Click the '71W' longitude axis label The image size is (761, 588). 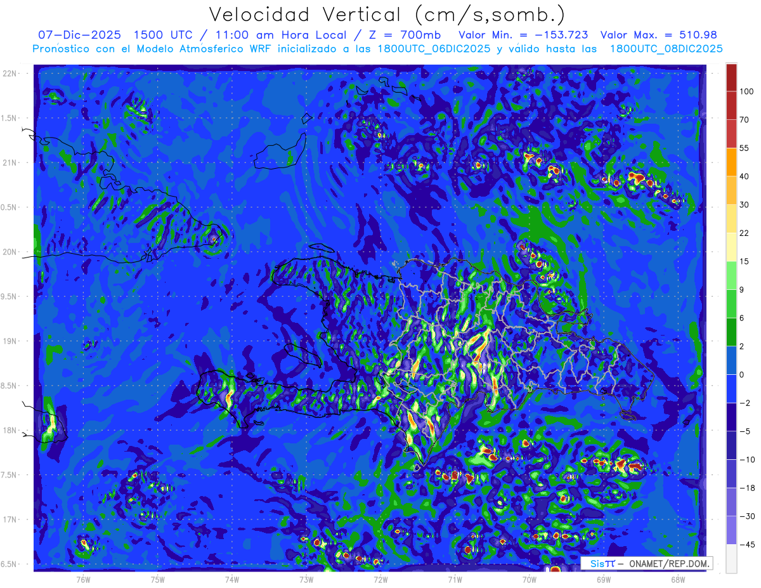(x=455, y=579)
